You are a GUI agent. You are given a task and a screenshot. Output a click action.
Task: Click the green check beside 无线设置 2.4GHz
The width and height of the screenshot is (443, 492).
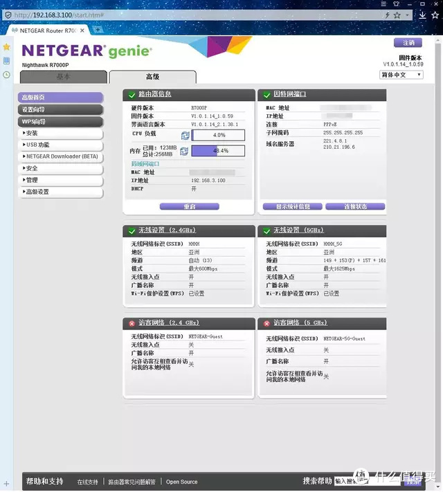coord(132,231)
